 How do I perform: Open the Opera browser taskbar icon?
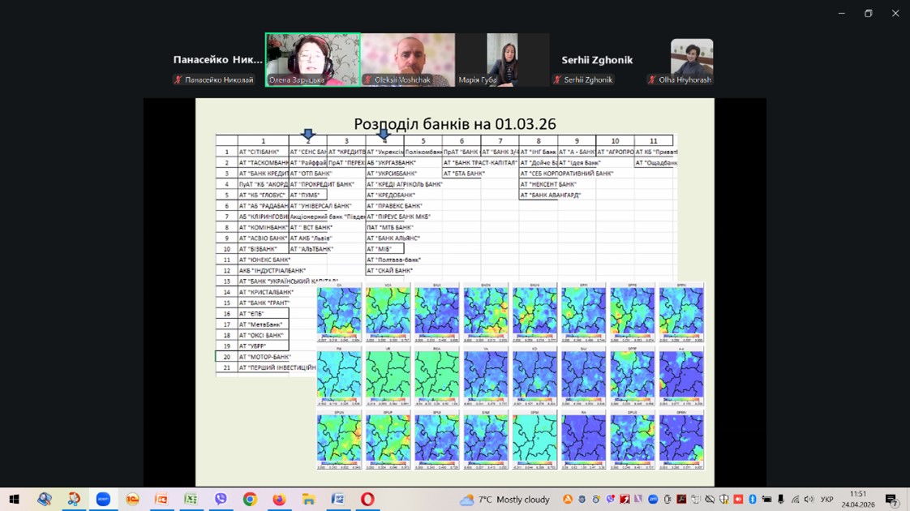(367, 500)
